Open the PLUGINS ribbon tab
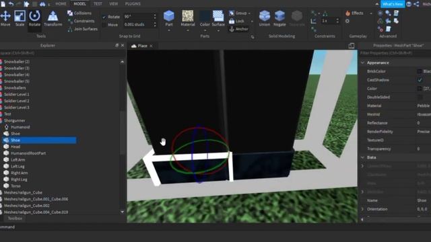Viewport: 431px width, 242px height. tap(133, 4)
